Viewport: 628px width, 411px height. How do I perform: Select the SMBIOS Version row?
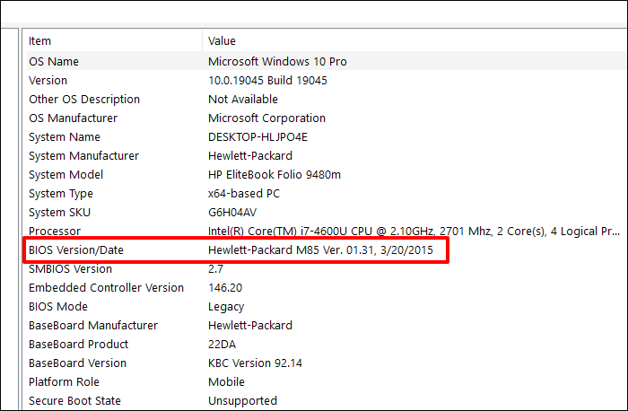click(x=71, y=269)
